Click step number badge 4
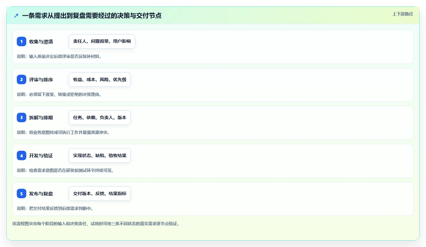 (22, 155)
